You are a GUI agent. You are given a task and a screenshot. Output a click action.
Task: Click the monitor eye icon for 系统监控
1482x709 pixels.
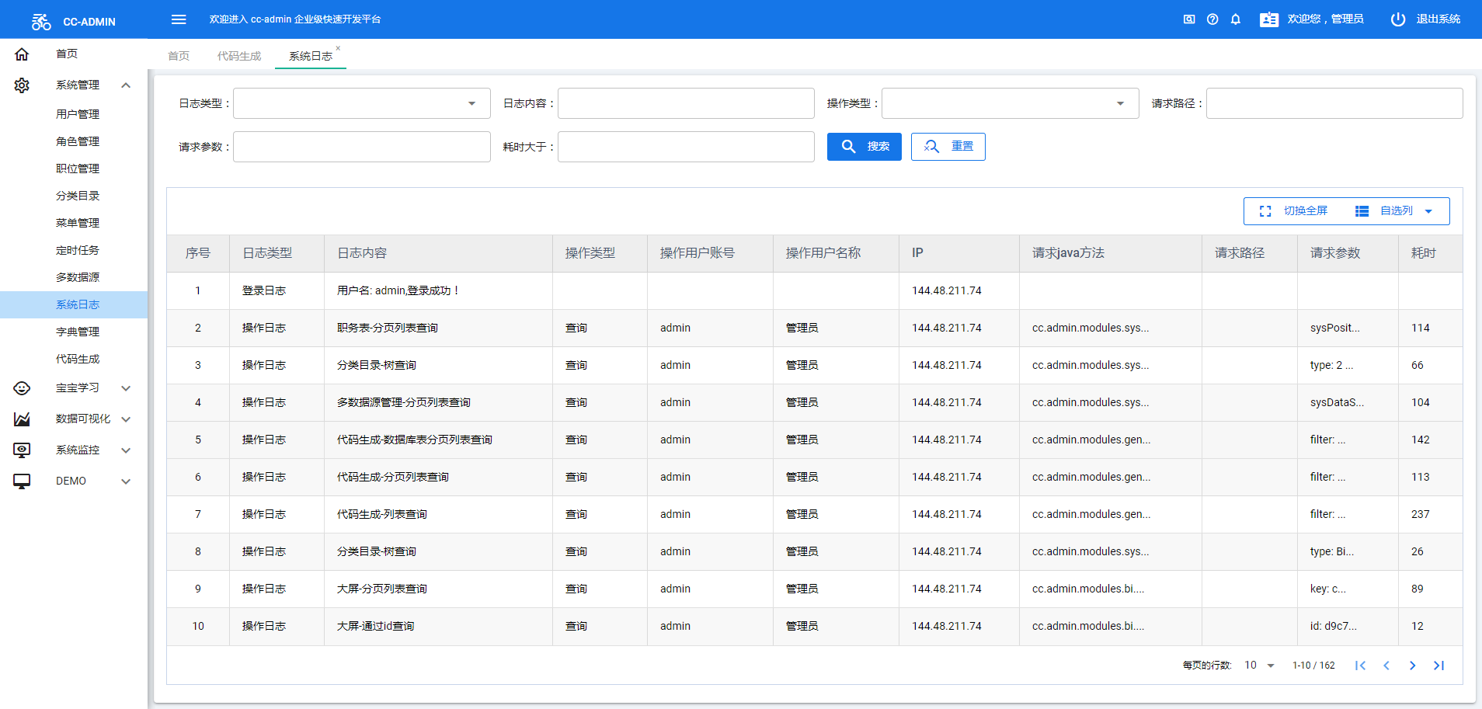click(22, 450)
